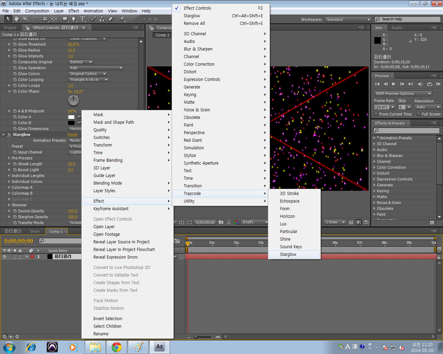
Task: Toggle Effect Controls checkmark menu item
Action: (x=221, y=8)
